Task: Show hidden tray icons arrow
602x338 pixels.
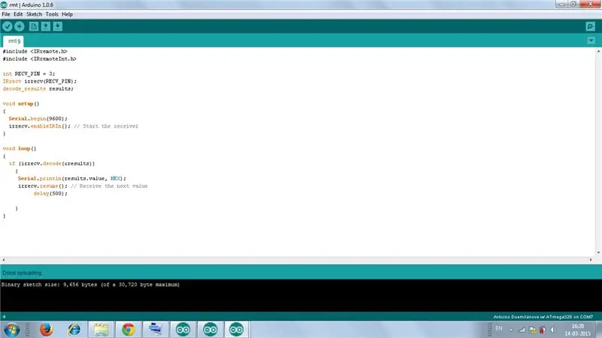Action: click(511, 330)
